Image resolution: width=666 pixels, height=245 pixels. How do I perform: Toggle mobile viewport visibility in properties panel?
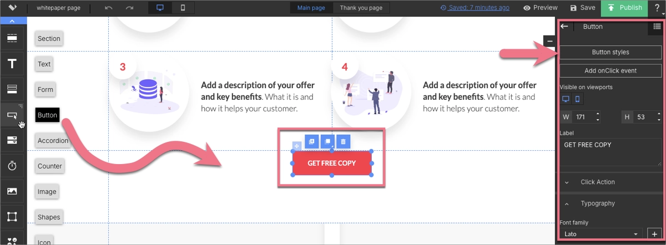click(x=577, y=99)
